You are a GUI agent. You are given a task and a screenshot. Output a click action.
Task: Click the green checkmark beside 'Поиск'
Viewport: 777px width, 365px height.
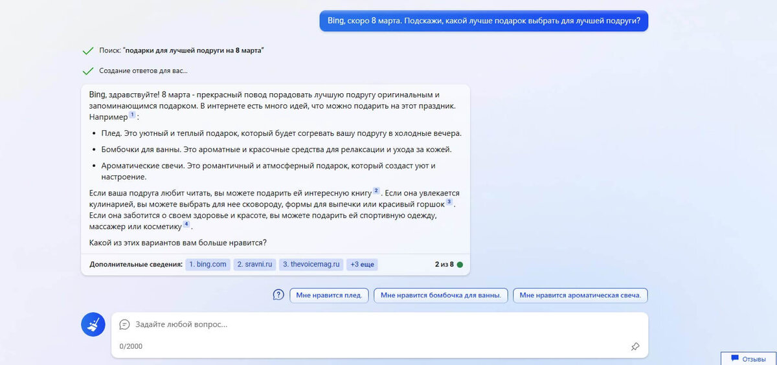click(87, 50)
